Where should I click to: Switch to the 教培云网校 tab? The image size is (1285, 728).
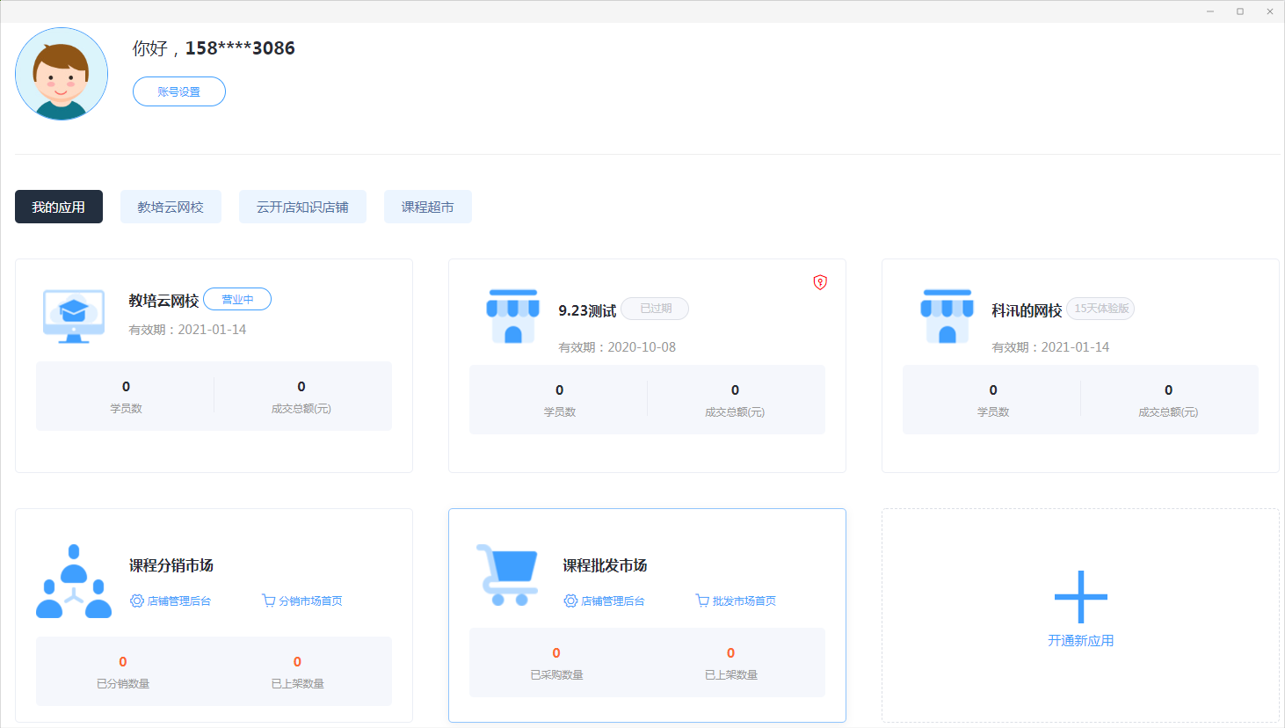(171, 207)
